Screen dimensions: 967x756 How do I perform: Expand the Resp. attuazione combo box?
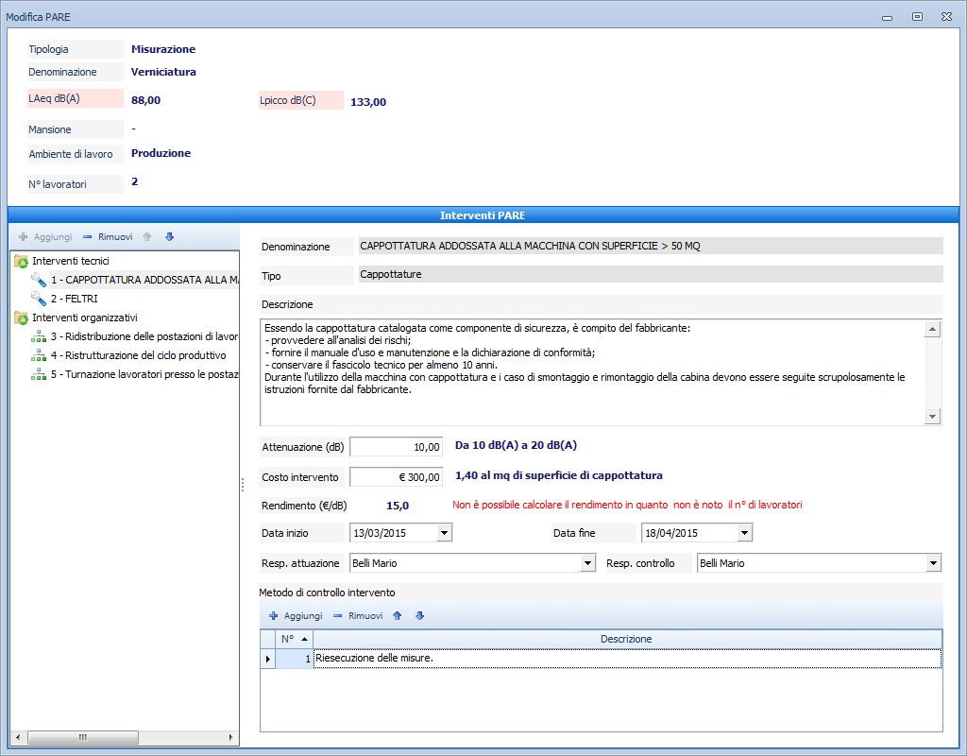click(x=587, y=563)
